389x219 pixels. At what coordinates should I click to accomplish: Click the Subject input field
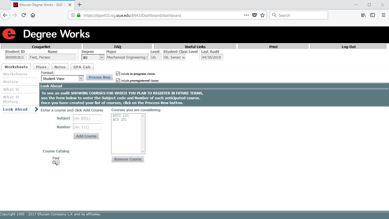(x=87, y=118)
